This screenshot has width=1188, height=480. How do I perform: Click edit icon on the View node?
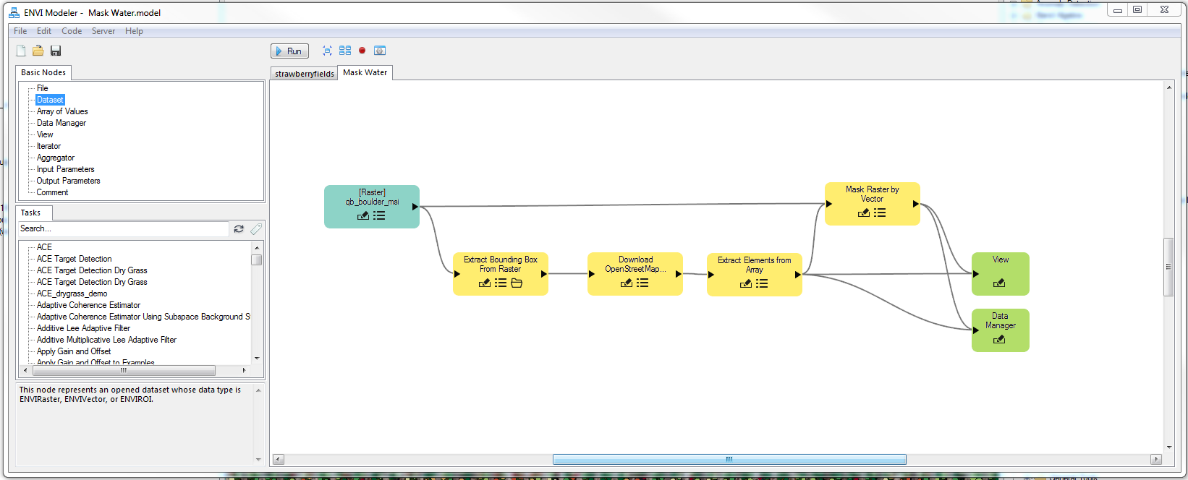(999, 283)
